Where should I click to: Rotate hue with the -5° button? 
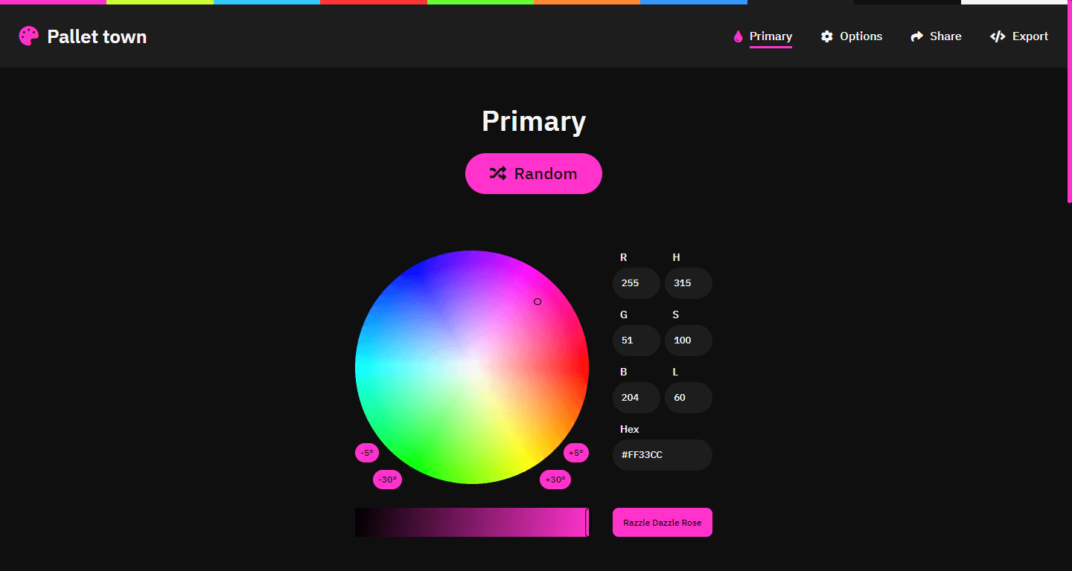(x=366, y=452)
